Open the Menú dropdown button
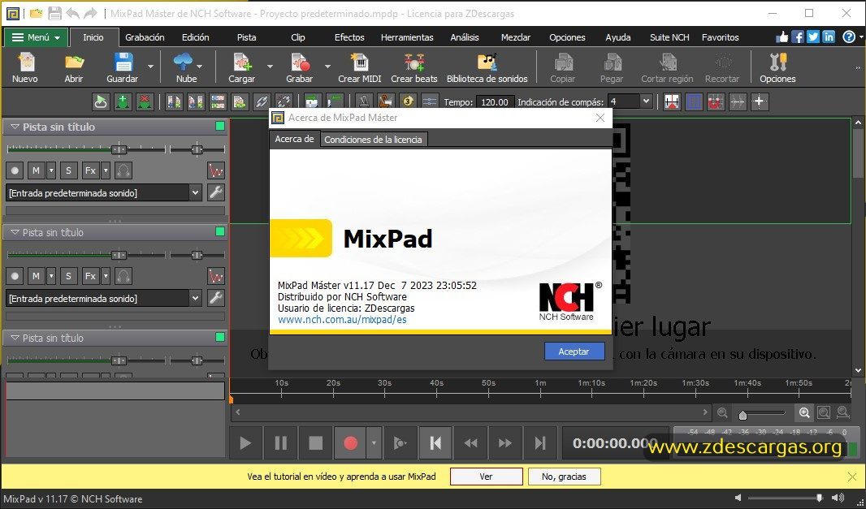 click(37, 37)
